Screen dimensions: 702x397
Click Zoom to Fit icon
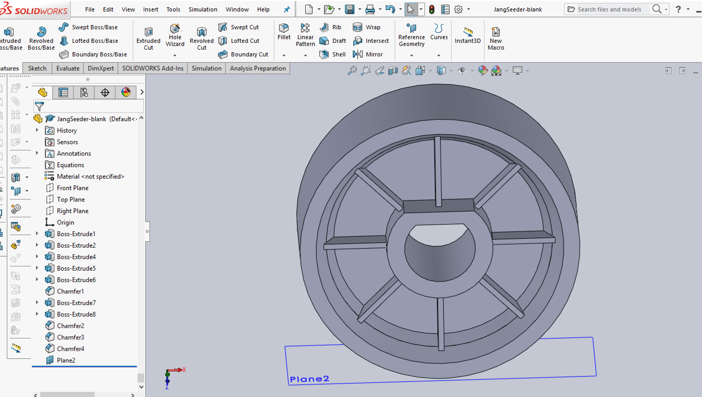352,71
